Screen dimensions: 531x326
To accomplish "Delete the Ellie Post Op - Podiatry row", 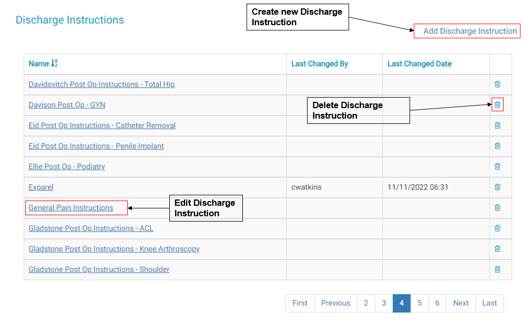I will [497, 166].
